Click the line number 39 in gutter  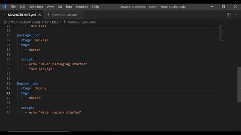pos(9,83)
